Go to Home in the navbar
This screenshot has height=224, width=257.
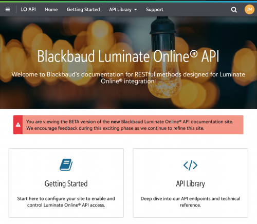[x=51, y=10]
